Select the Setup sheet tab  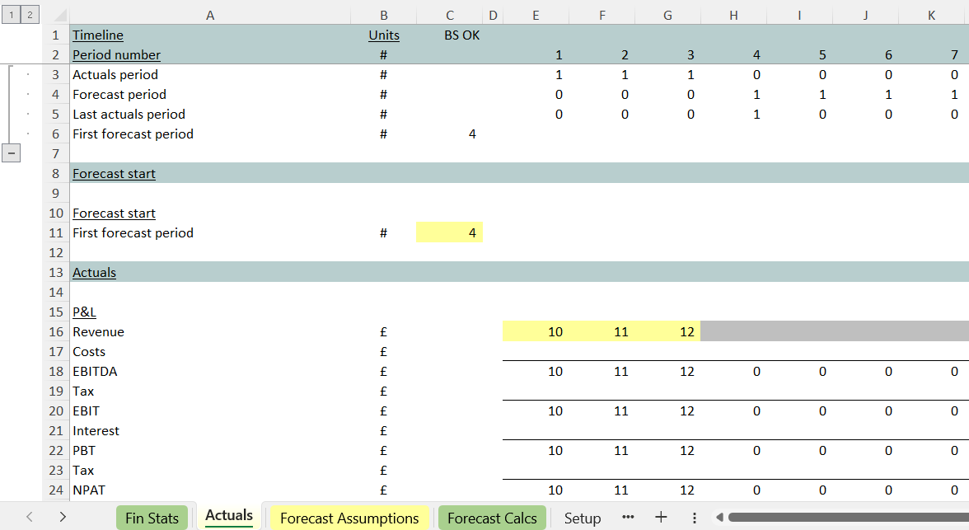coord(583,518)
